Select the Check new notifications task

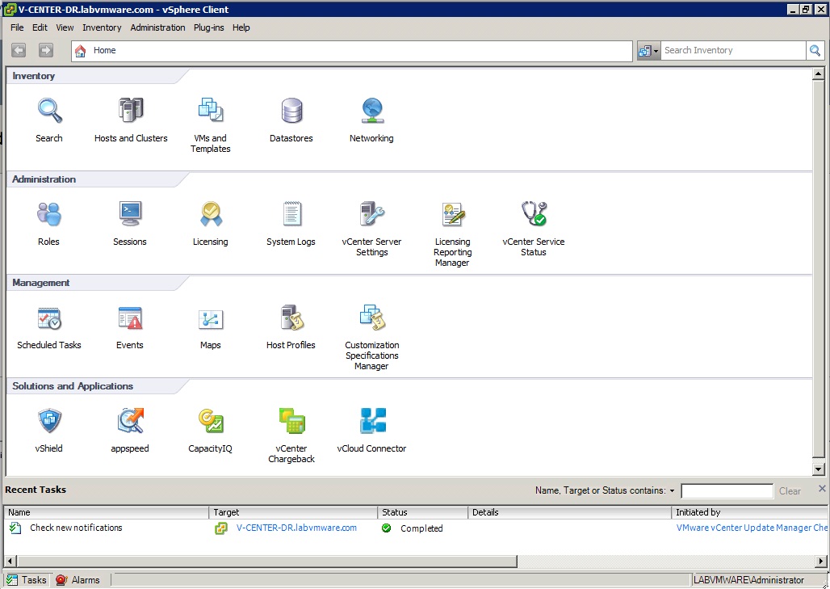click(x=76, y=528)
